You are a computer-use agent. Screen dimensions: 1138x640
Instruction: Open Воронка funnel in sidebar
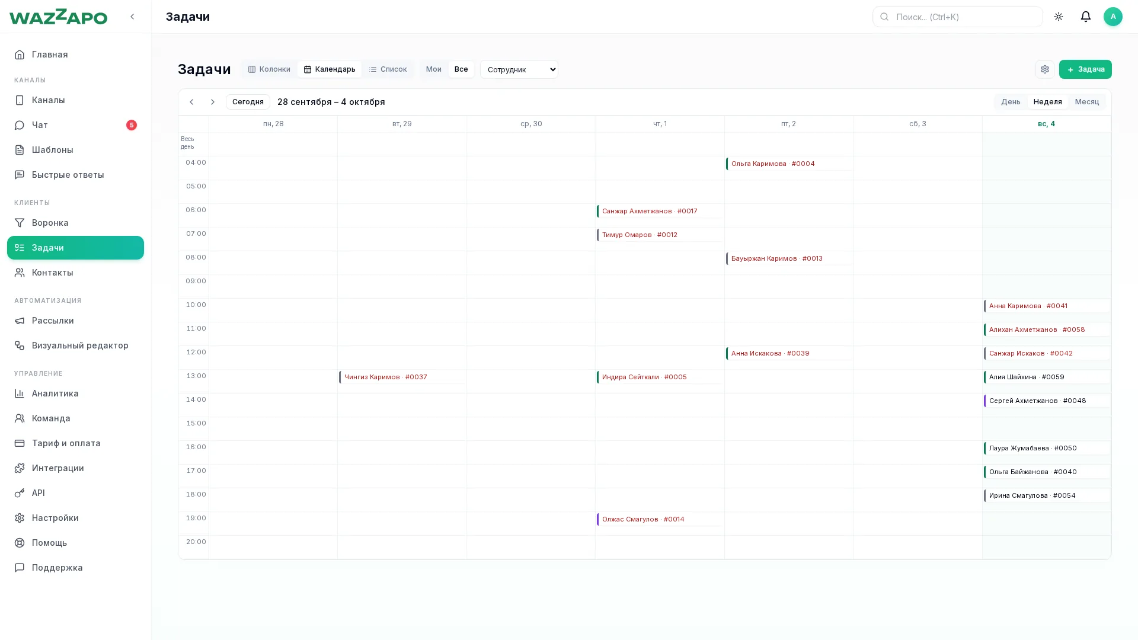75,223
